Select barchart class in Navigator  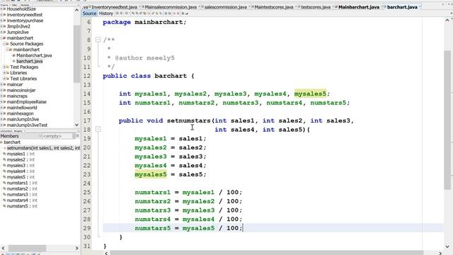pos(12,142)
